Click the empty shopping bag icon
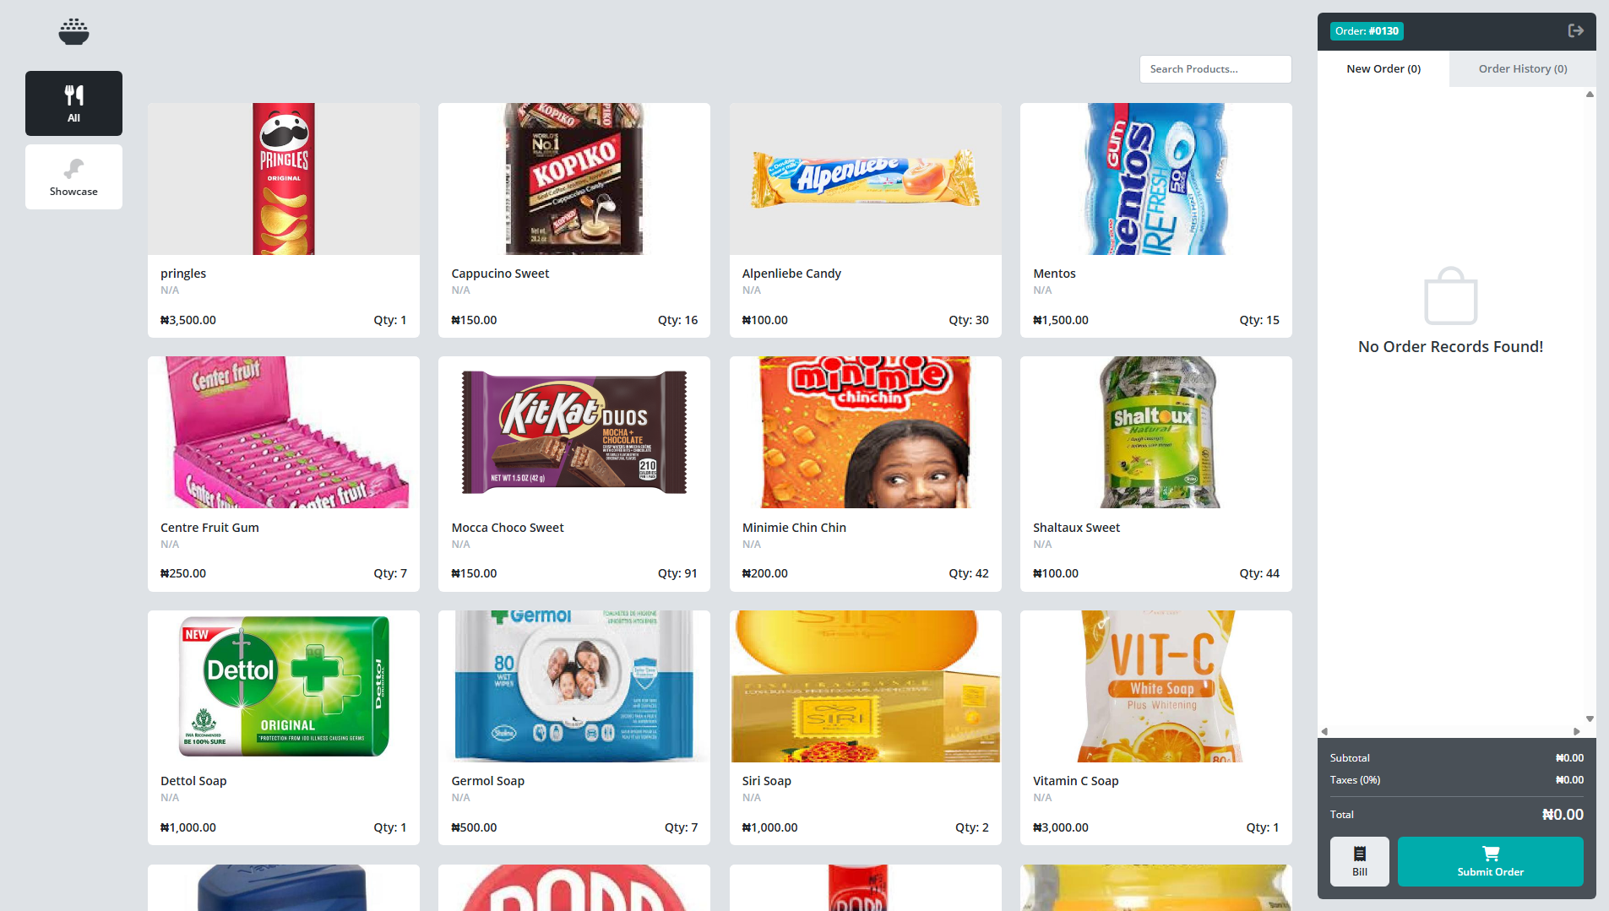1609x911 pixels. [x=1450, y=296]
